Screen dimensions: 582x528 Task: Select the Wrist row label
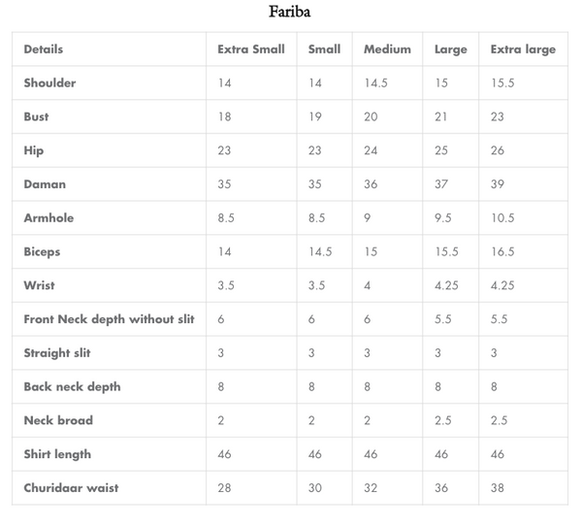[x=40, y=285]
